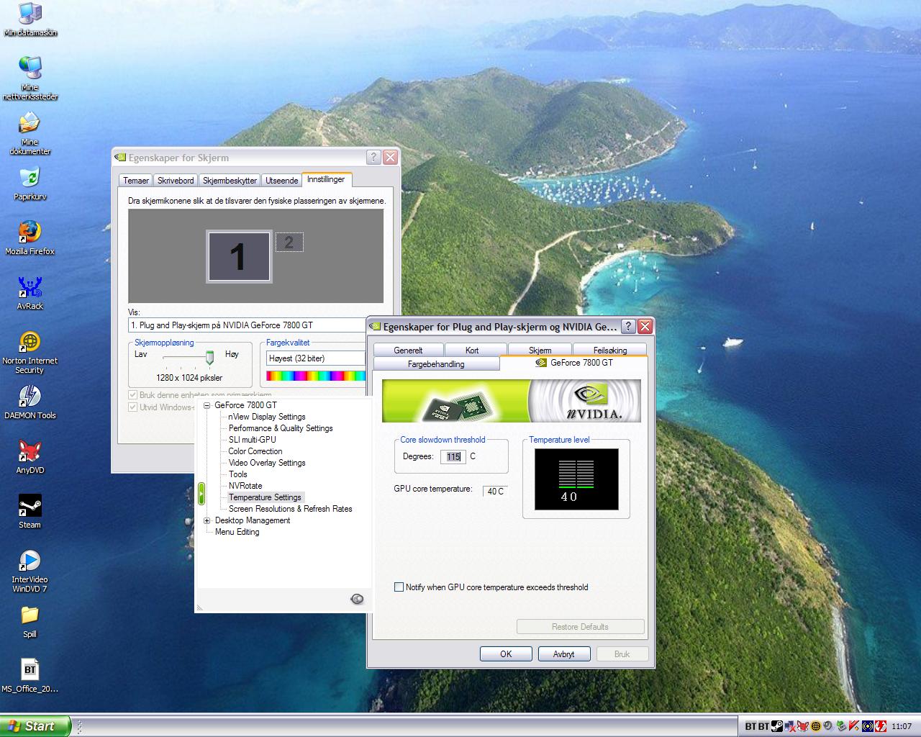This screenshot has height=737, width=921.
Task: Open the Start menu
Action: 35,726
